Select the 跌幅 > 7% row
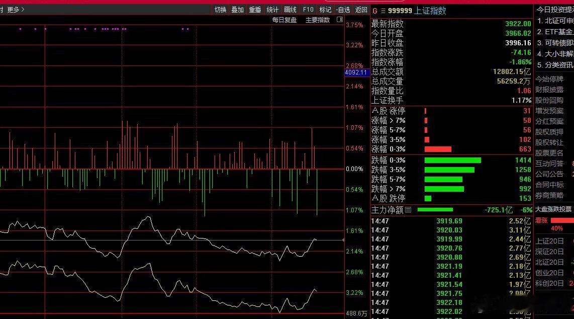The height and width of the screenshot is (319, 574). point(451,189)
